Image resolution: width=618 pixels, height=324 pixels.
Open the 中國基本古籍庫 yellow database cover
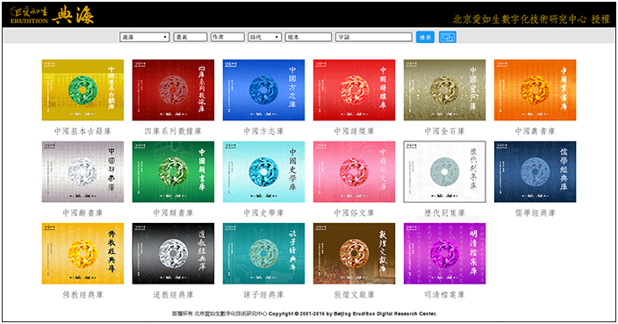coord(83,90)
